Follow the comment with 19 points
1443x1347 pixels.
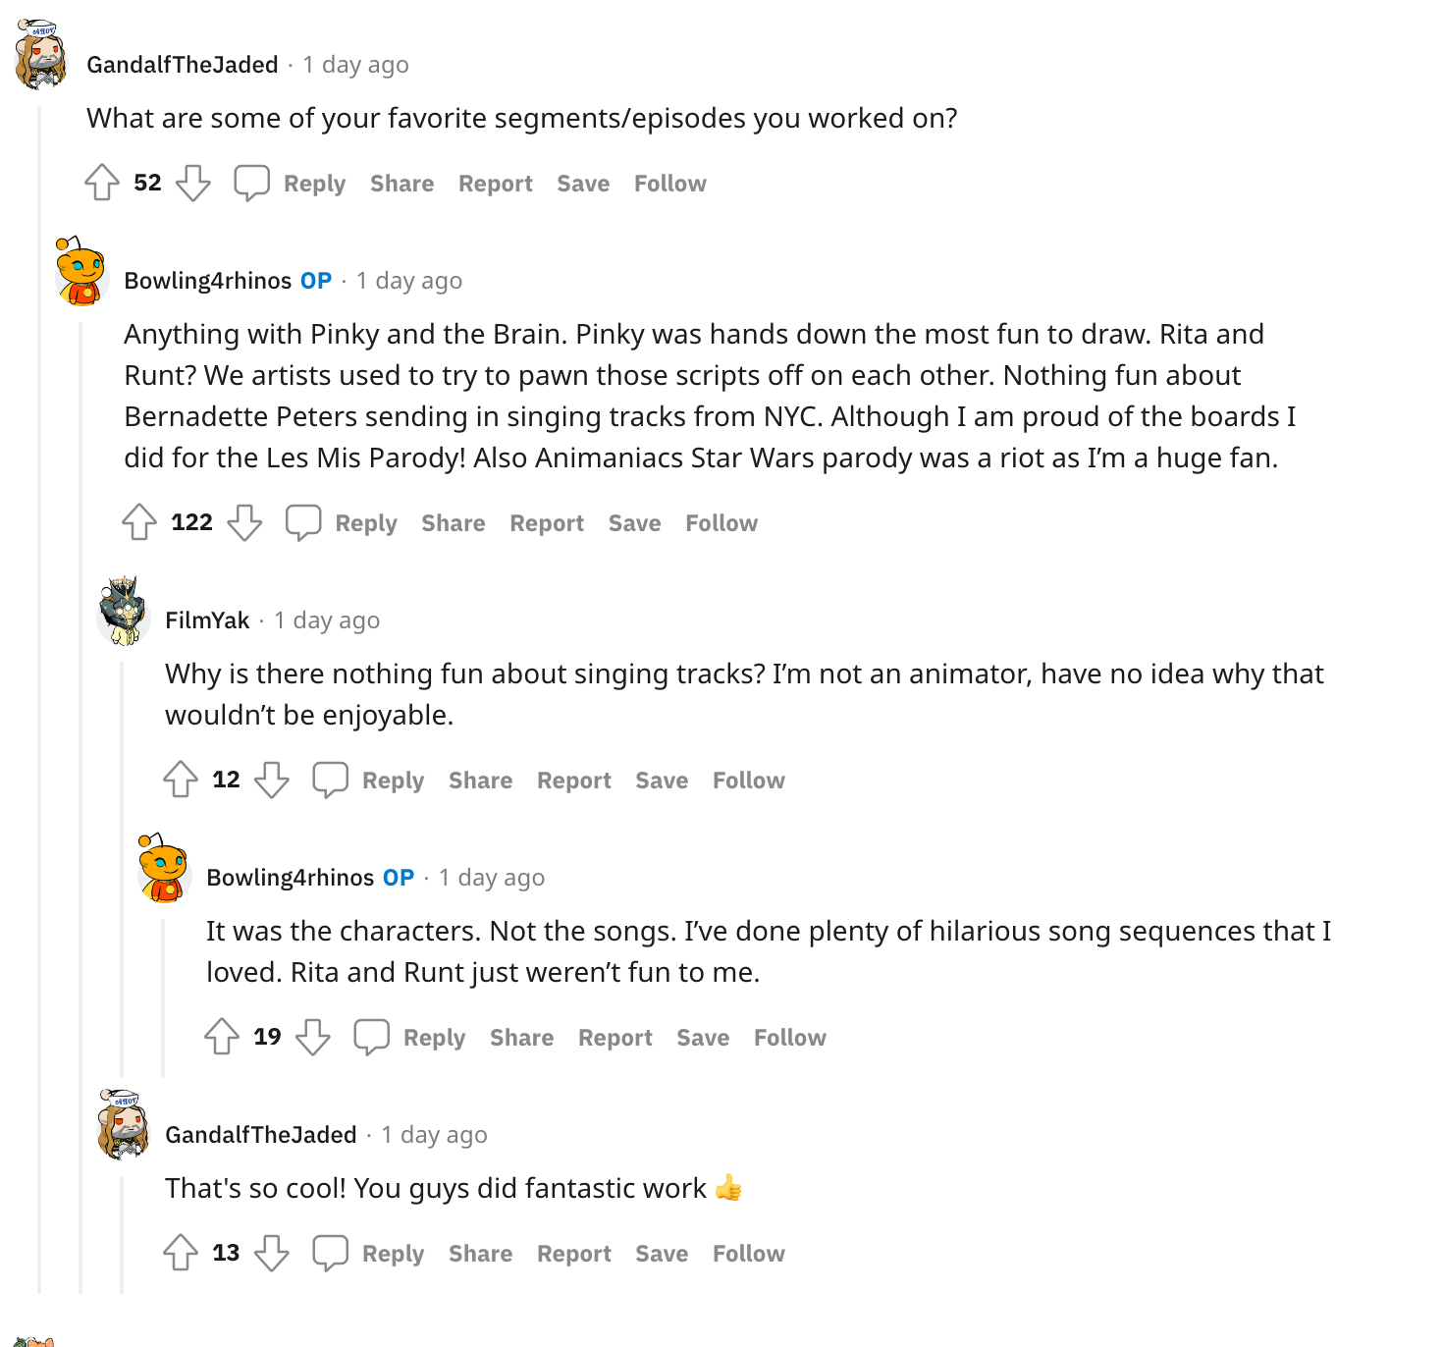pyautogui.click(x=789, y=1038)
